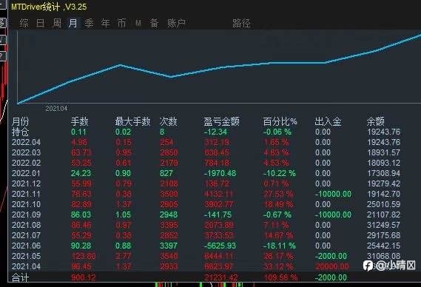This screenshot has width=421, height=287.
Task: Switch to the 日 daily tab
Action: [x=40, y=24]
